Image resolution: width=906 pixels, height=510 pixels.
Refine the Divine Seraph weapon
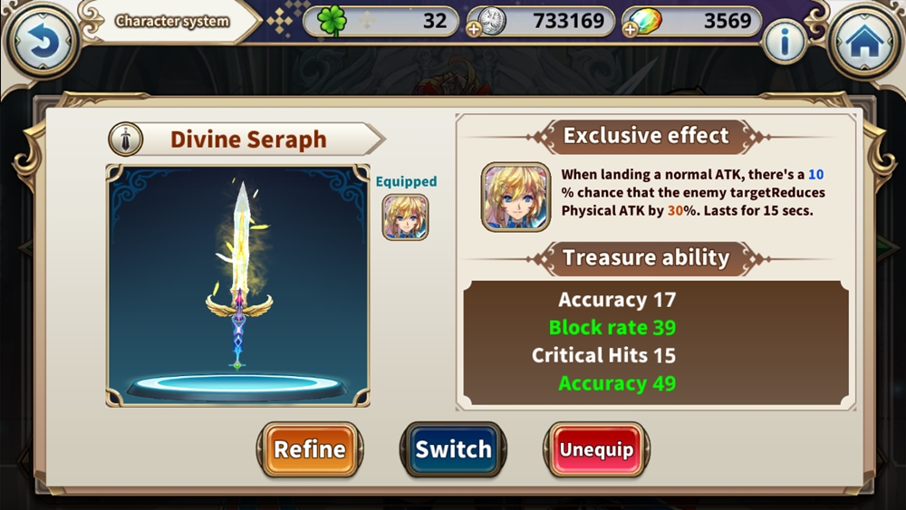coord(310,449)
